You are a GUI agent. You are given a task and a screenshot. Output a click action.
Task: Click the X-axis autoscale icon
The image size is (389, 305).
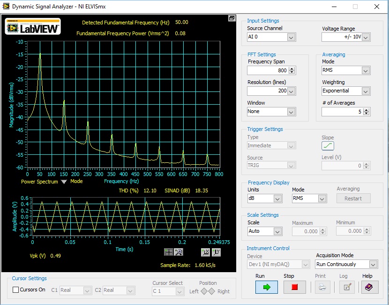coord(205,252)
